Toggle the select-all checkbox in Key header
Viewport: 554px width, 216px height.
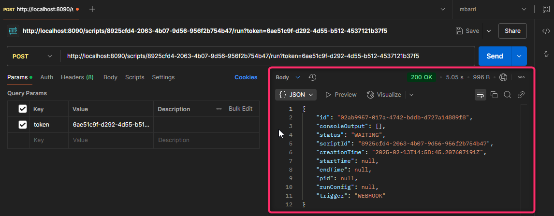pos(22,109)
